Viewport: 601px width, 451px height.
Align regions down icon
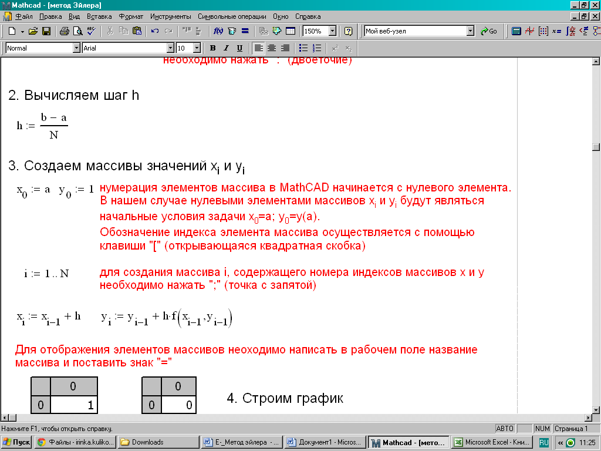(x=198, y=31)
